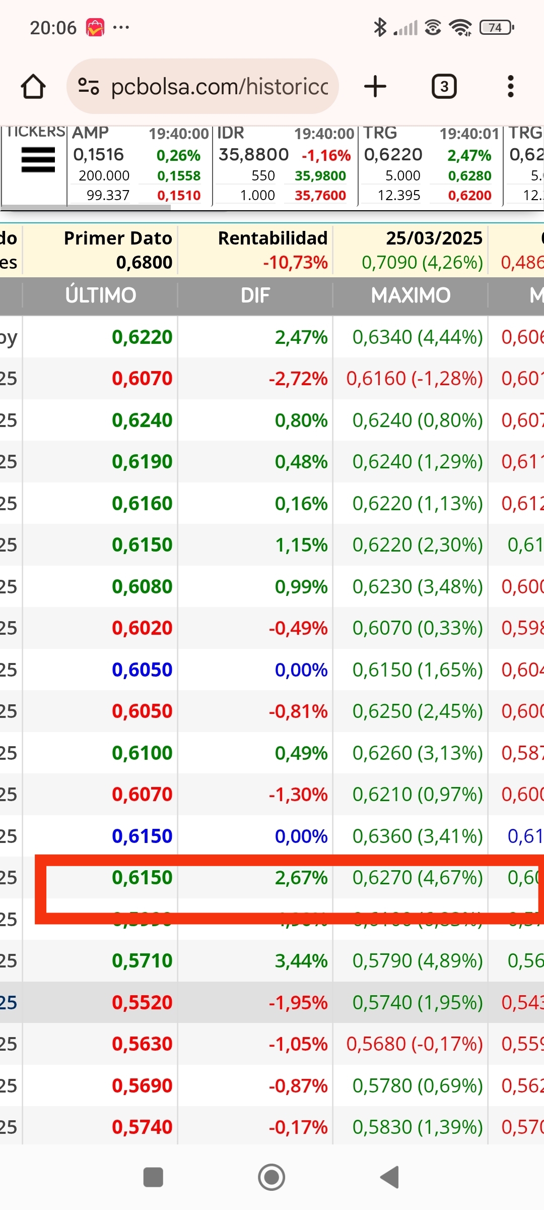The height and width of the screenshot is (1210, 544).
Task: Click maximo 0,6240 (1,29%)
Action: 418,462
